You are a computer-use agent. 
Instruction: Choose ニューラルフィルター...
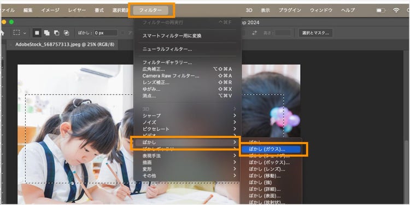point(187,49)
